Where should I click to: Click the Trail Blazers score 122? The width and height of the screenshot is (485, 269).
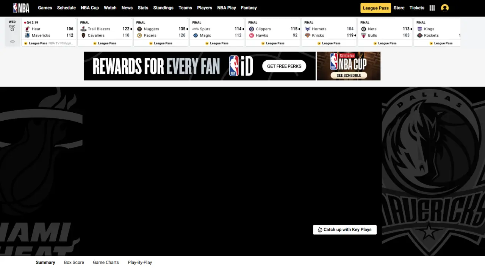point(126,29)
